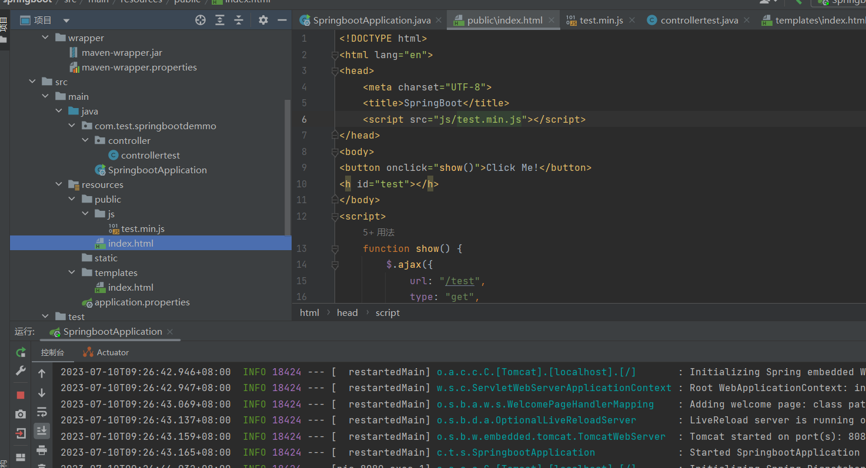The width and height of the screenshot is (866, 468).
Task: Locate opened file with the crosshair icon
Action: click(200, 20)
